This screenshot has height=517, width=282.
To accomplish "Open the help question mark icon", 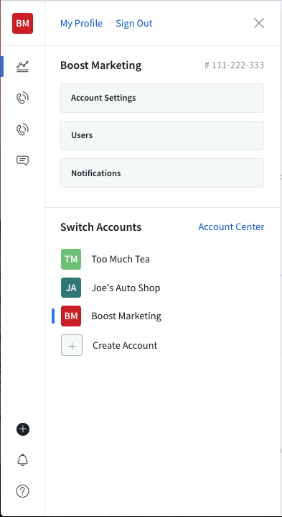I will coord(23,491).
